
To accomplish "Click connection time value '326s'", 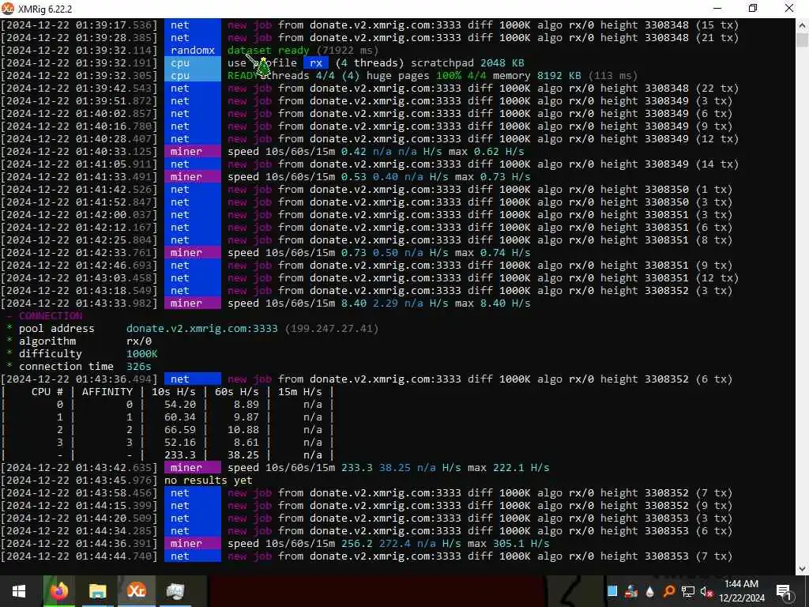I will tap(139, 367).
